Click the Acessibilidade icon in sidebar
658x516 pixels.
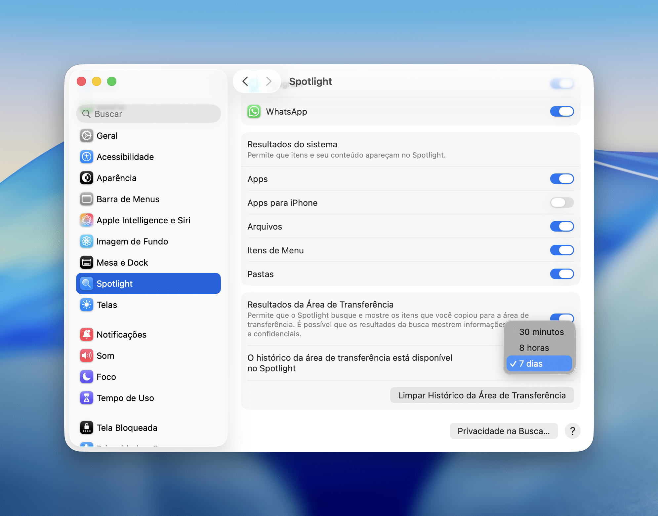[87, 157]
